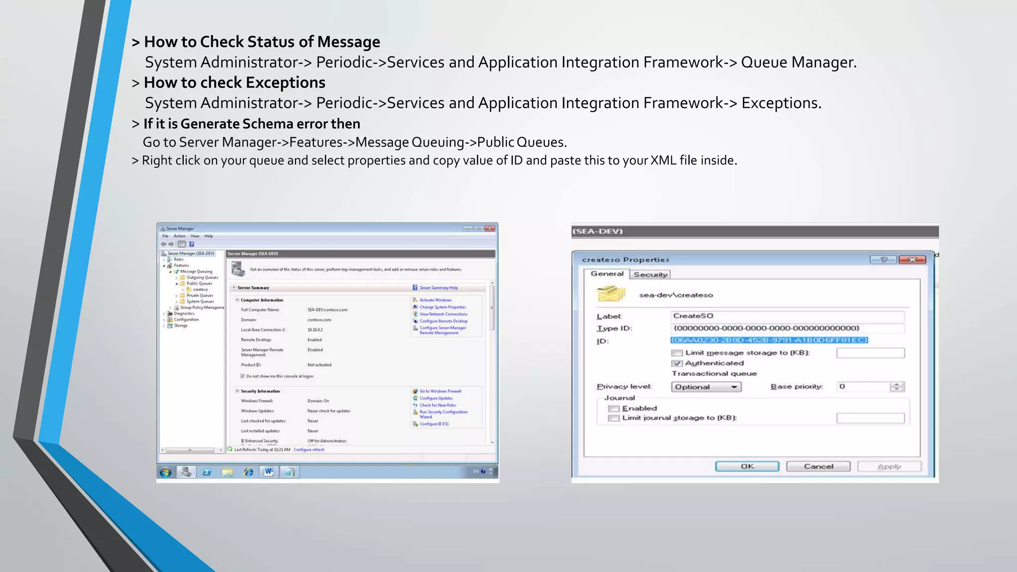Click the Back arrow in Server Manager toolbar
This screenshot has width=1017, height=572.
pyautogui.click(x=163, y=244)
